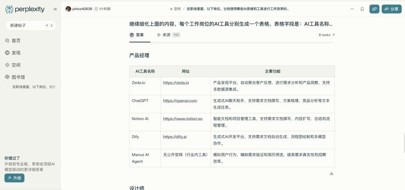
Task: Switch to the 答案 answer tab
Action: click(137, 35)
